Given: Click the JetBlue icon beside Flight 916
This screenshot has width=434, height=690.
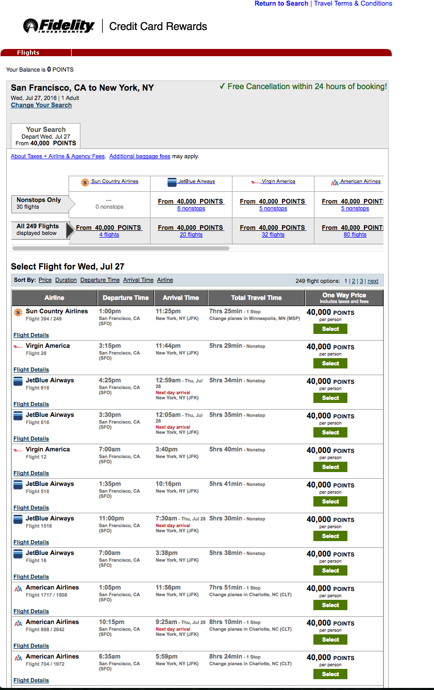Looking at the screenshot, I should click(18, 381).
